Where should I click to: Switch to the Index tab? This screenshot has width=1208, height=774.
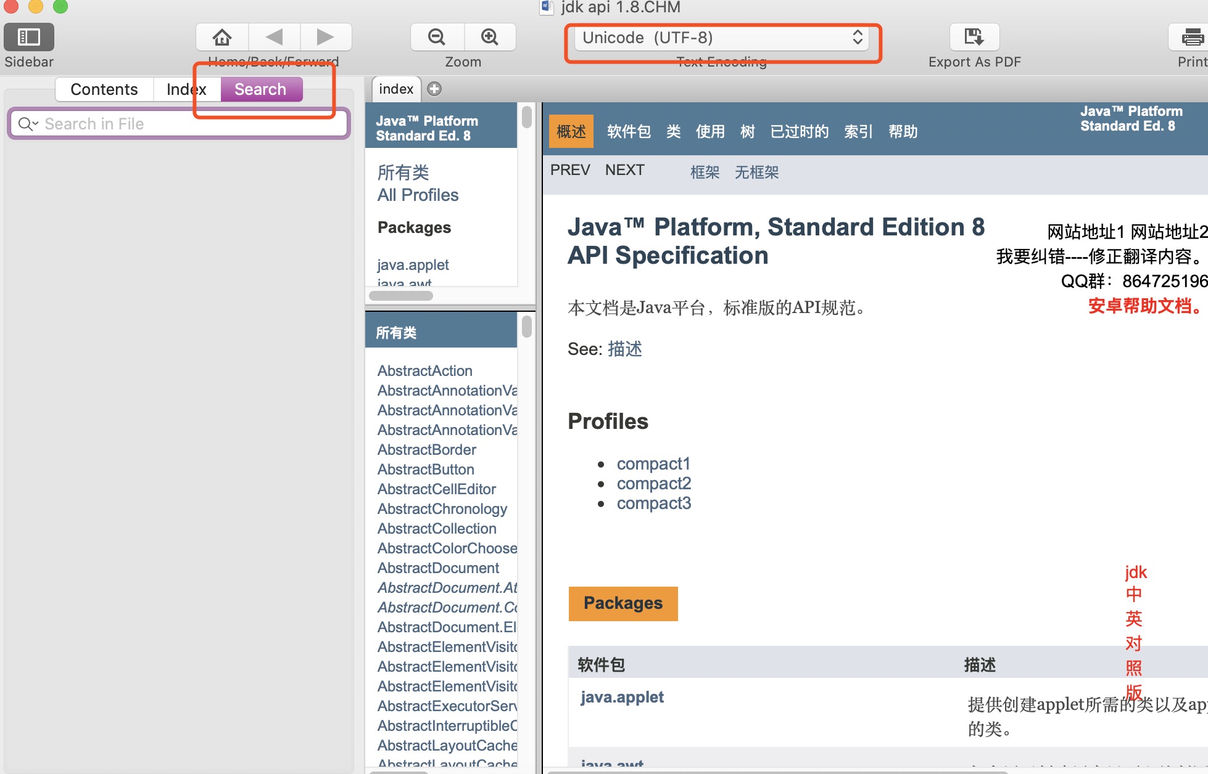(184, 88)
